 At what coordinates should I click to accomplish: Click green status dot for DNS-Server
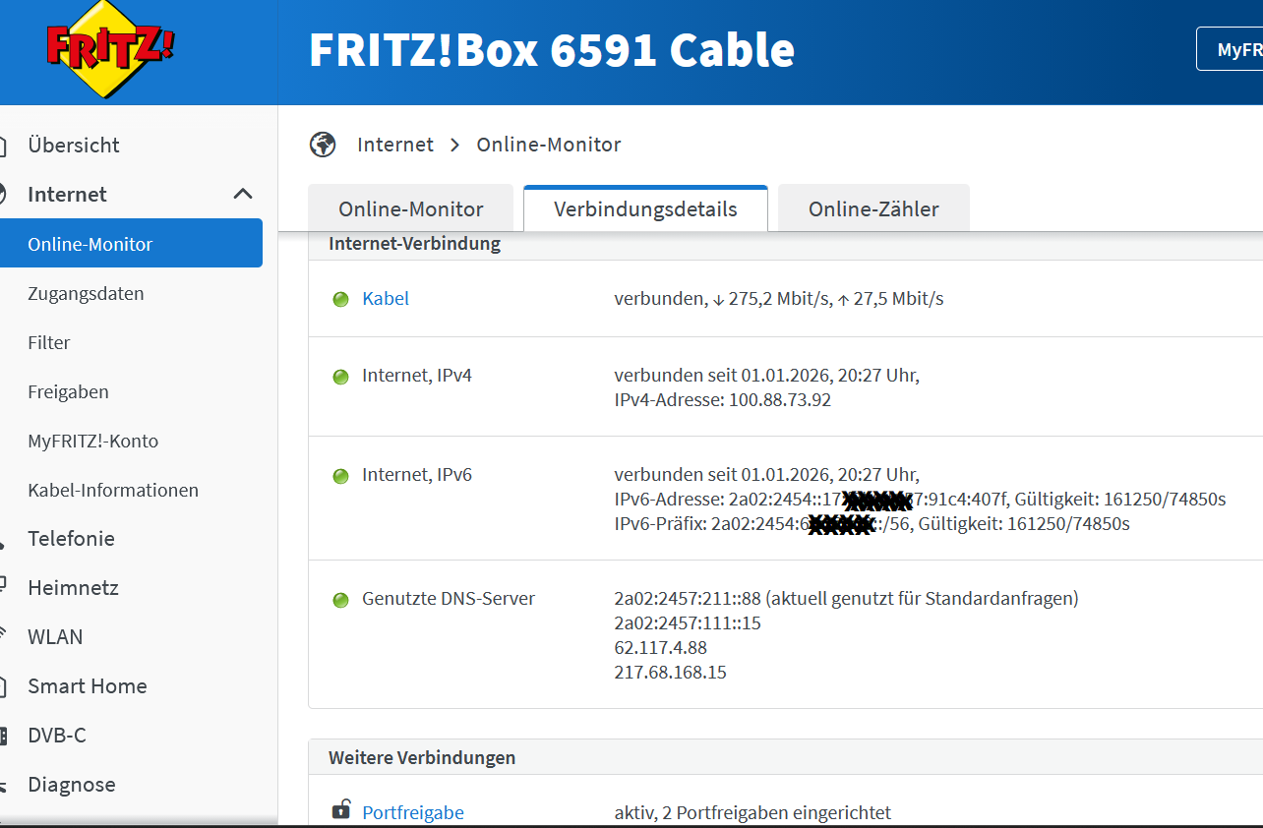[x=340, y=600]
